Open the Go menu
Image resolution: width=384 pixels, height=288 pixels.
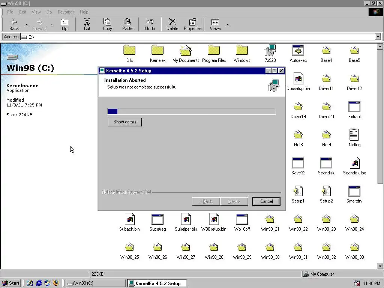pyautogui.click(x=49, y=12)
